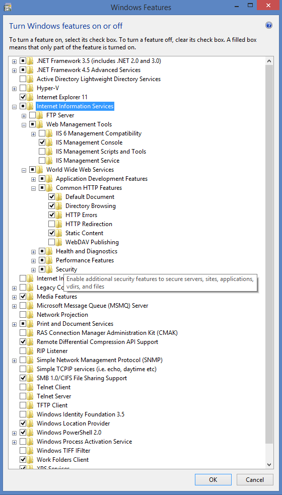Check the Telnet Client checkbox
This screenshot has height=495, width=282.
(x=23, y=387)
